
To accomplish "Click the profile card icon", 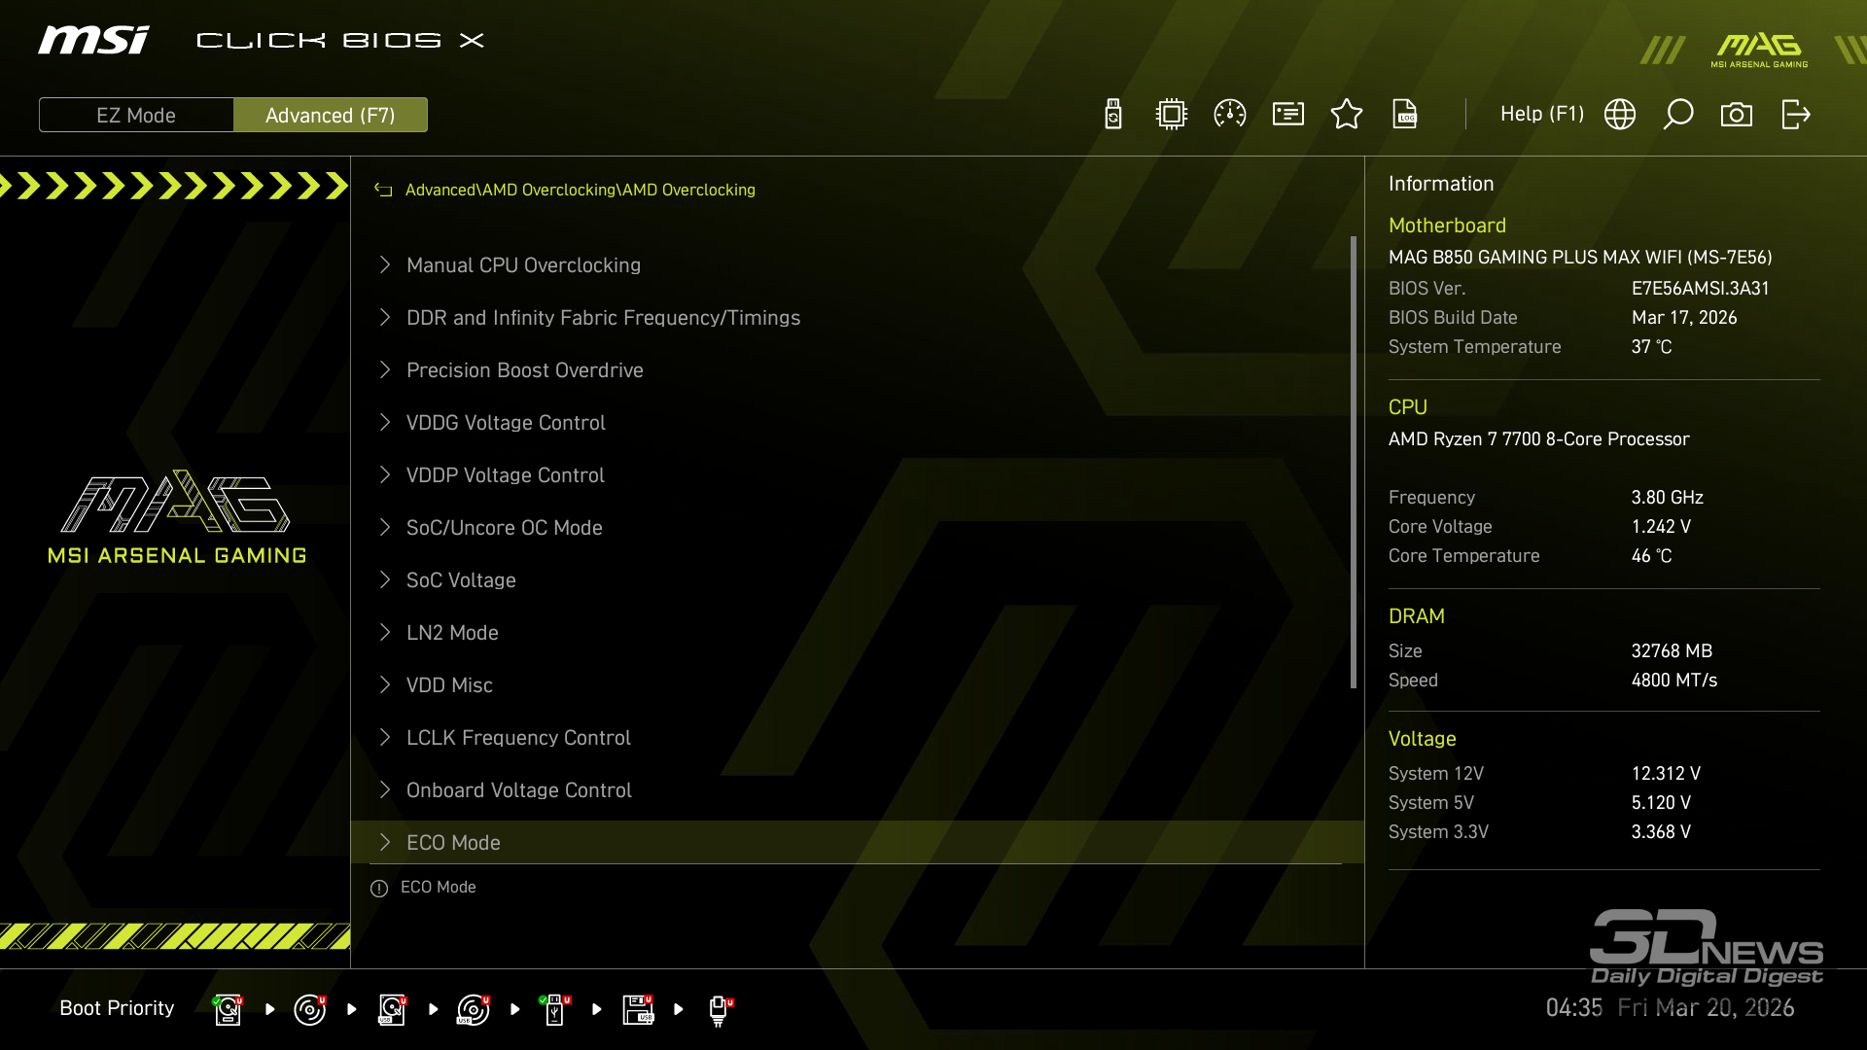I will click(1288, 115).
